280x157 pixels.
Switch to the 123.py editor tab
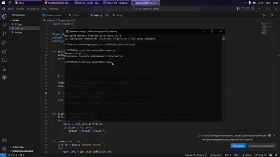76,15
